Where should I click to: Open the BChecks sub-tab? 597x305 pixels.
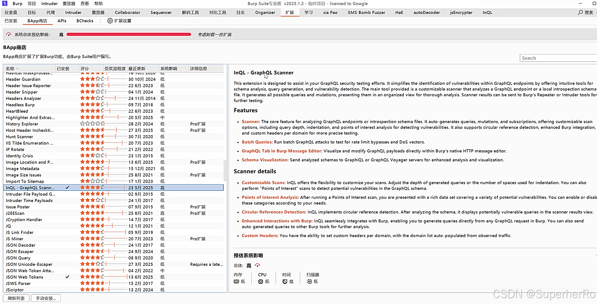(85, 21)
